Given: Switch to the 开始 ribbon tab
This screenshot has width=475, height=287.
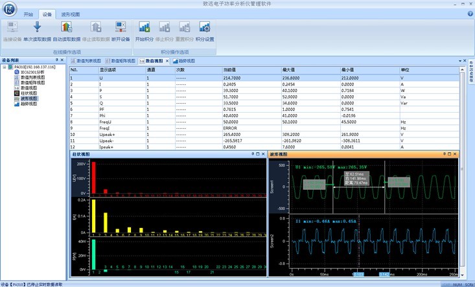Looking at the screenshot, I should 28,14.
